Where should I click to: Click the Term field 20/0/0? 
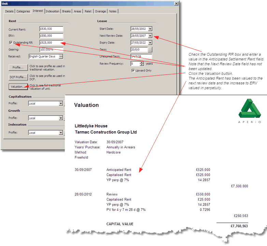pos(139,50)
